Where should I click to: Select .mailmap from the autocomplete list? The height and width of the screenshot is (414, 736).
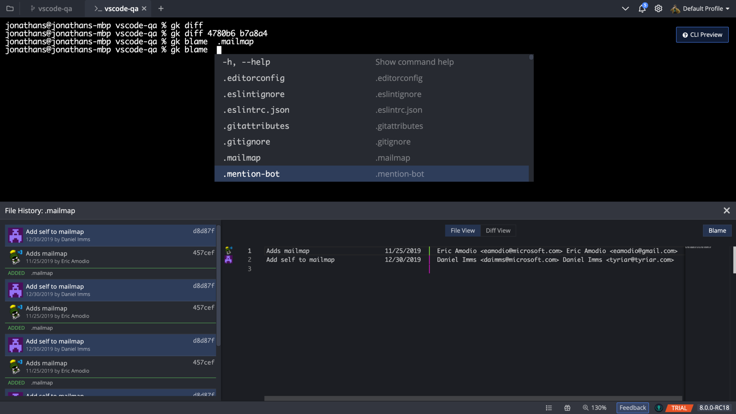point(241,157)
